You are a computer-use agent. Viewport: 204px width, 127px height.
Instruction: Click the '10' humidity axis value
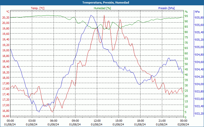186,107
